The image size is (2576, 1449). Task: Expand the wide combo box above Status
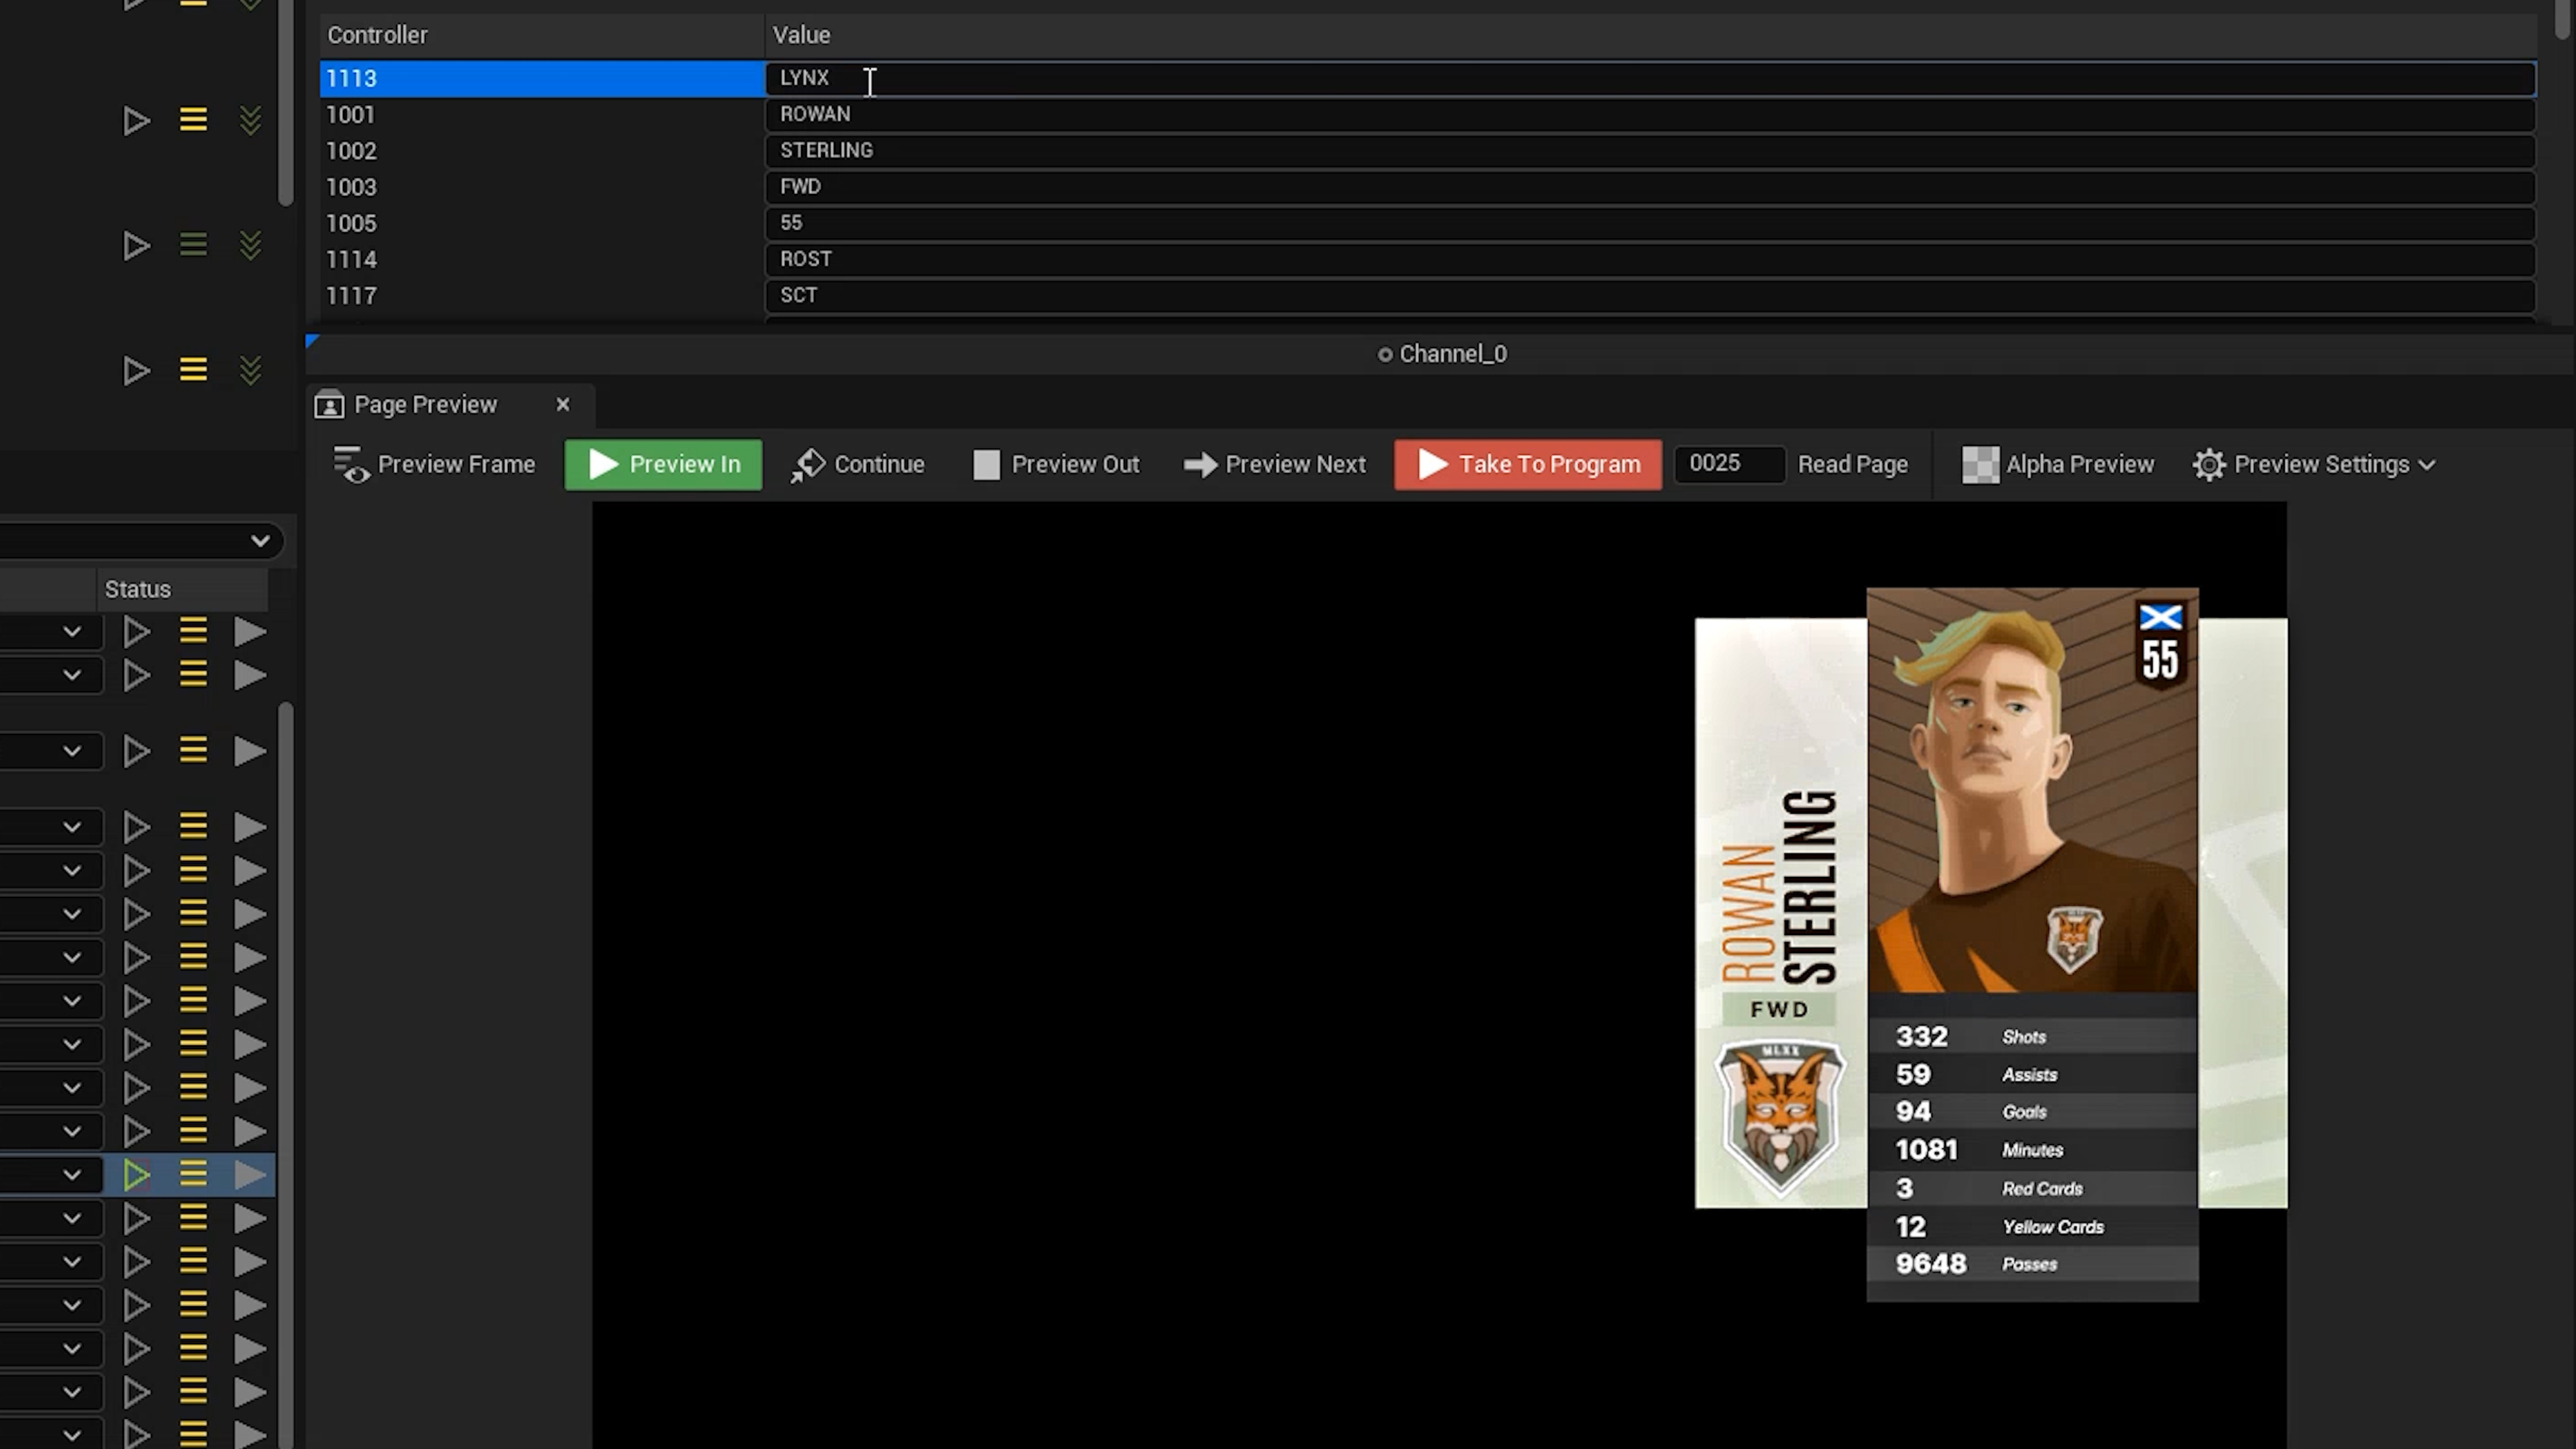(260, 541)
